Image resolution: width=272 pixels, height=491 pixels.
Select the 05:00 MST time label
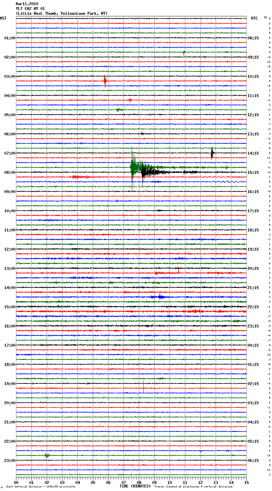[10, 115]
